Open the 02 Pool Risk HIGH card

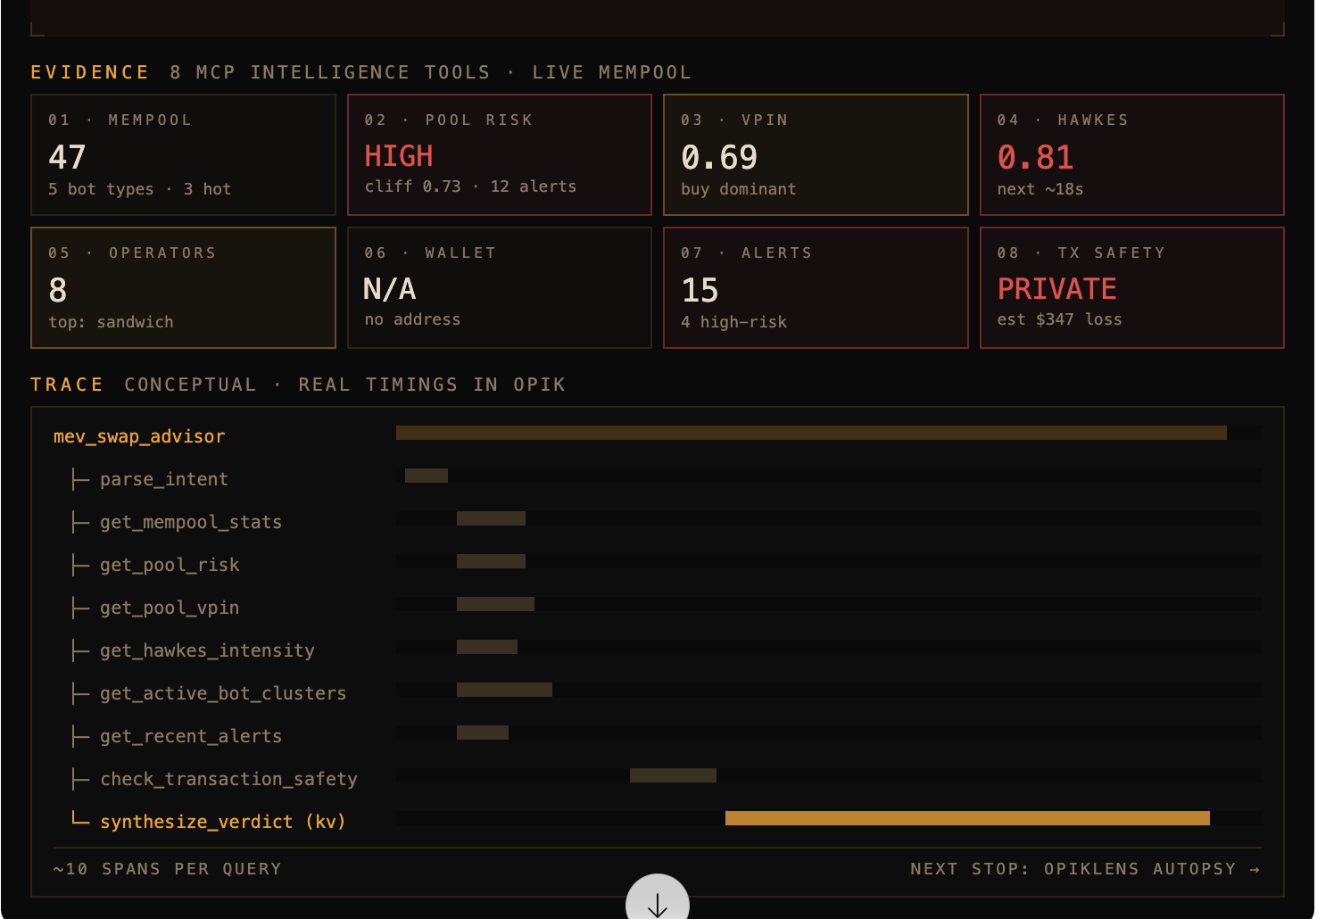coord(500,154)
